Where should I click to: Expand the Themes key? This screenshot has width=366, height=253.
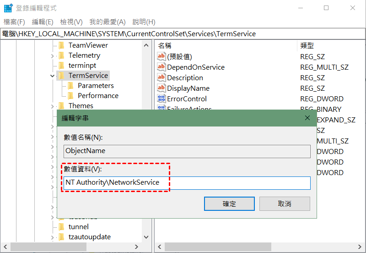tap(52, 106)
